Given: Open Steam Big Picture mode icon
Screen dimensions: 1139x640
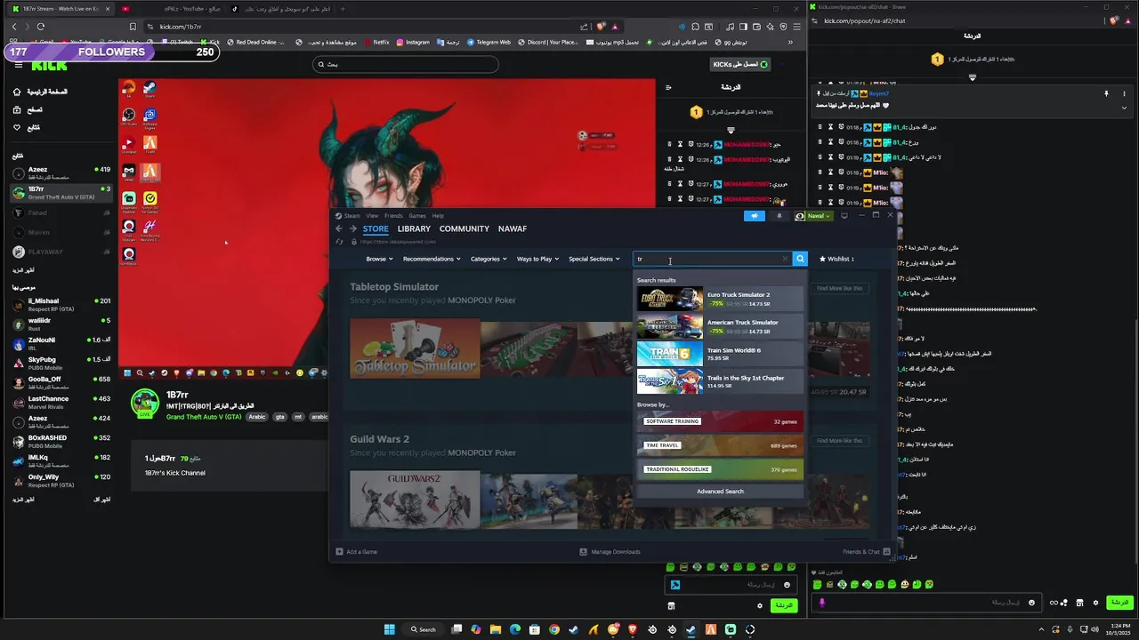Looking at the screenshot, I should 844,216.
